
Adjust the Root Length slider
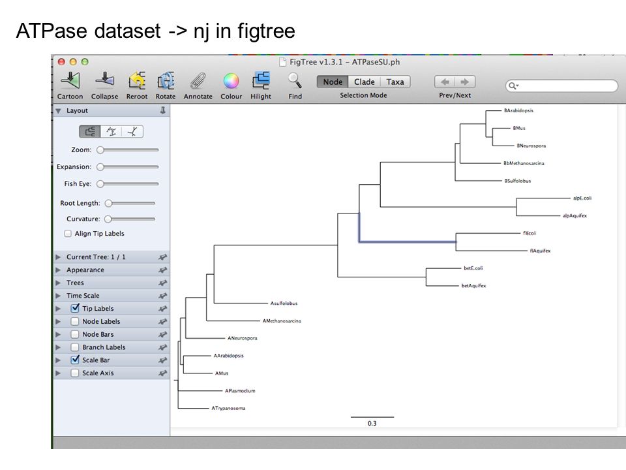click(130, 203)
